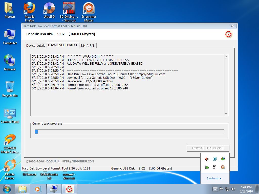Viewport: 259px width, 194px height.
Task: Click the log scrollbar down arrow
Action: (x=226, y=114)
